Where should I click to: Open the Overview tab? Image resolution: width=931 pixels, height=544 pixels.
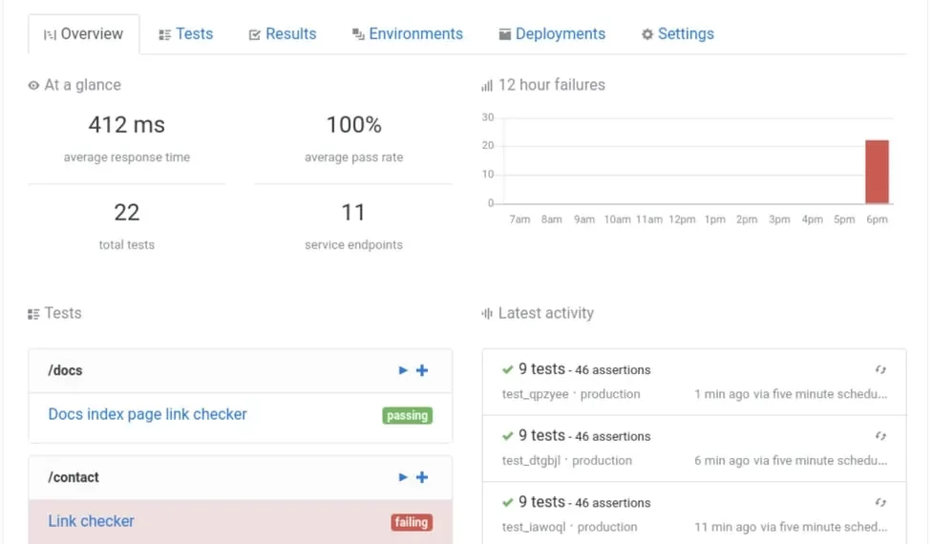[x=84, y=34]
